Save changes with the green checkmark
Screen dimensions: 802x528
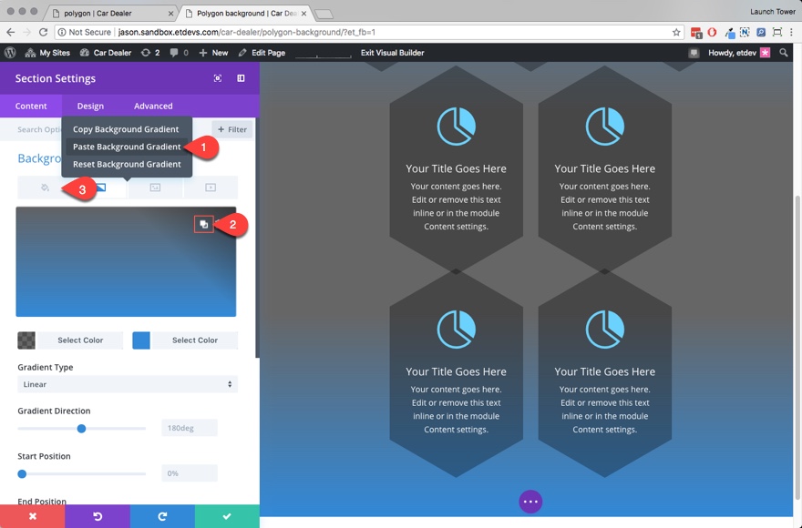[227, 516]
